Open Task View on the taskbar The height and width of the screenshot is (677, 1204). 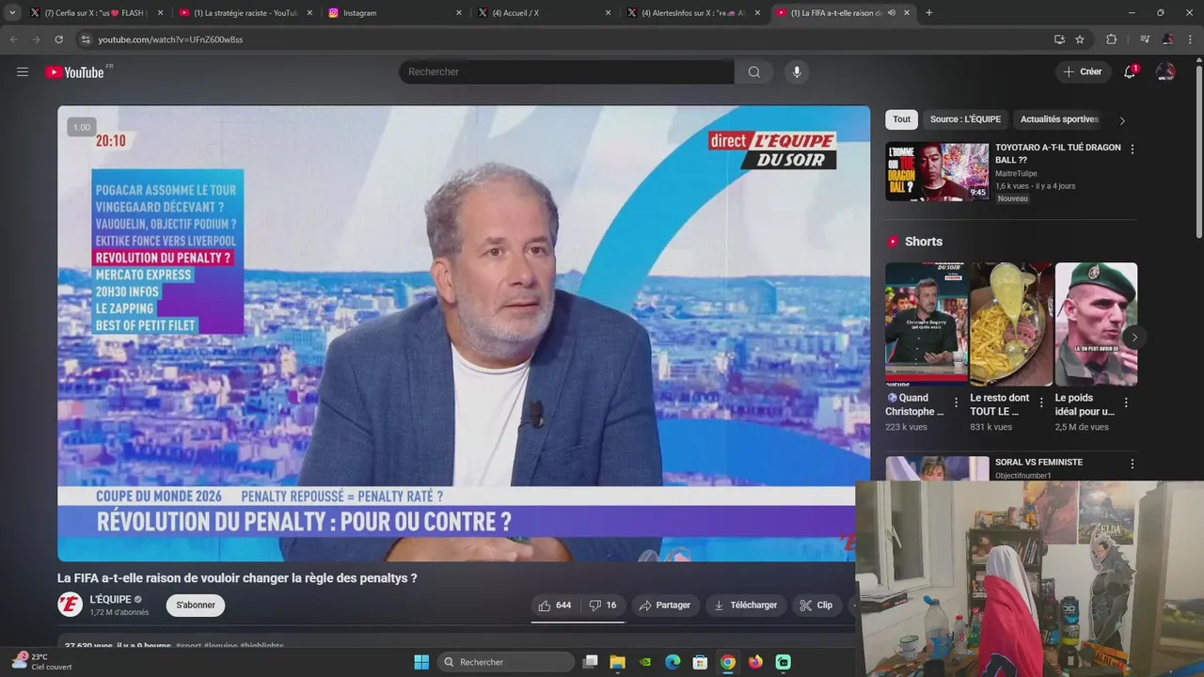pyautogui.click(x=591, y=662)
